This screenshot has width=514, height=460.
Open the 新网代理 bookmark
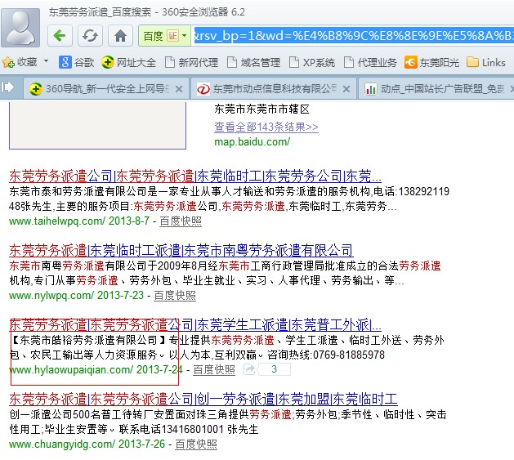[191, 62]
